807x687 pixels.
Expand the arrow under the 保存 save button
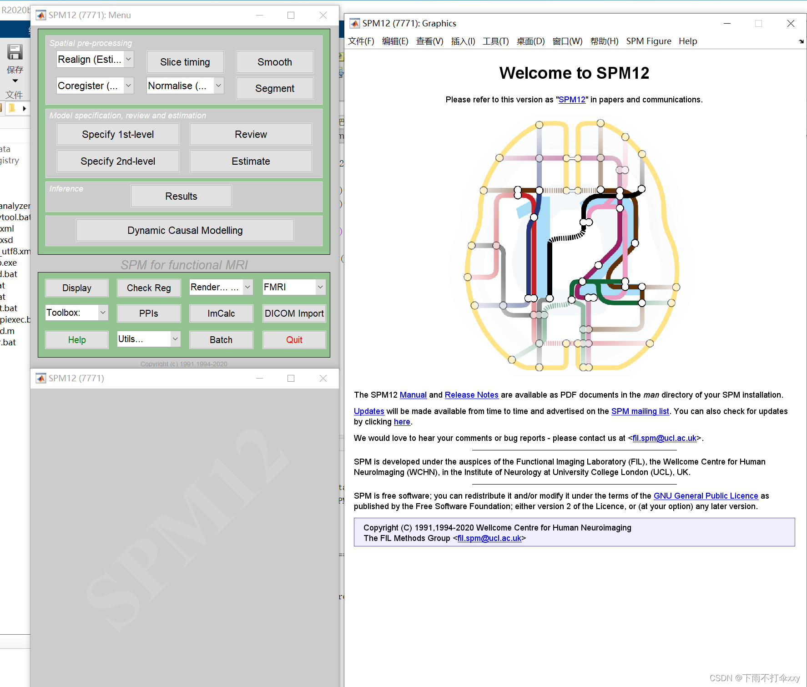point(15,81)
